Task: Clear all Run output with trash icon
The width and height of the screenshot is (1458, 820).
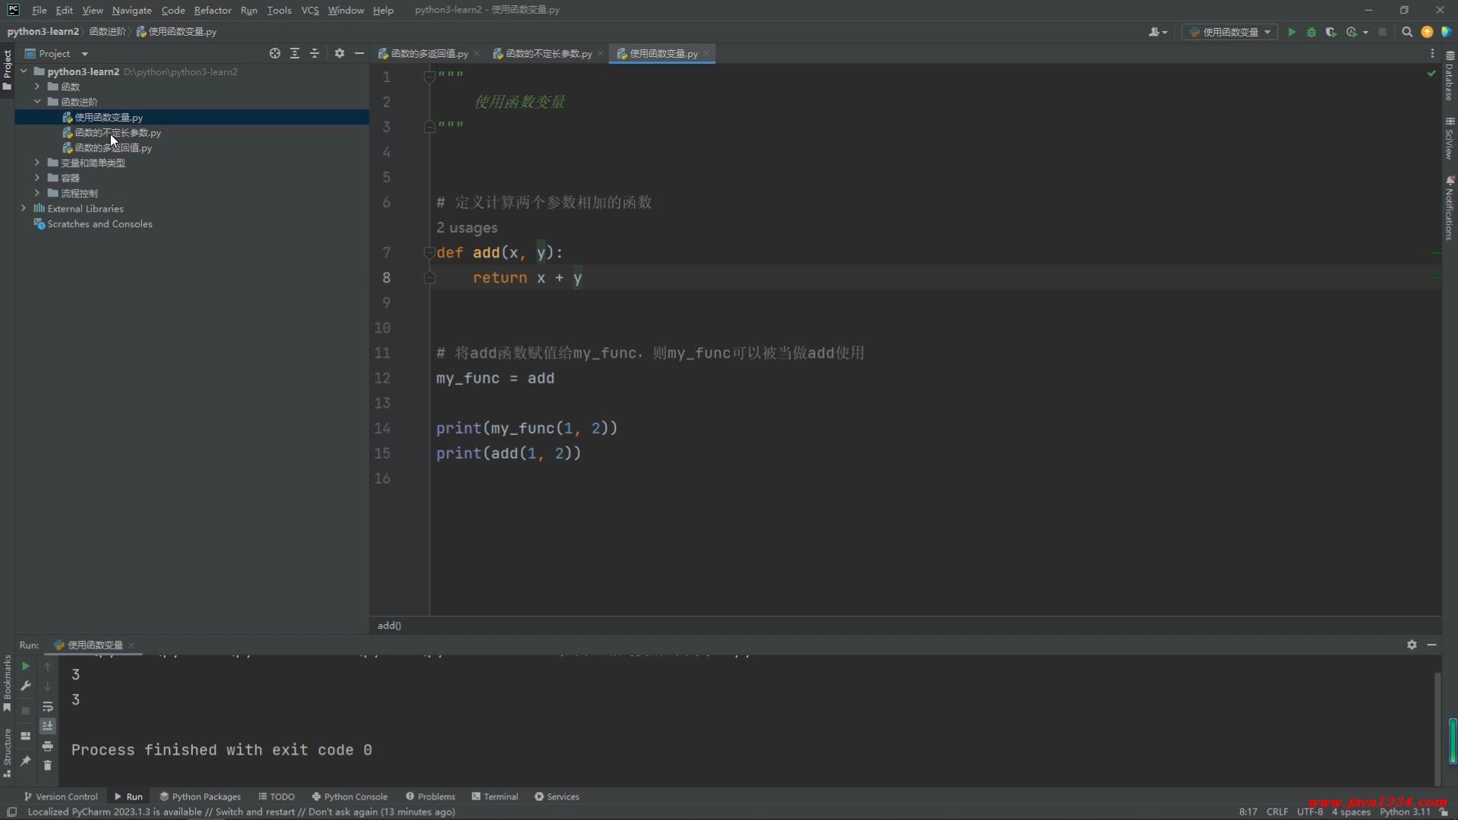Action: click(47, 765)
